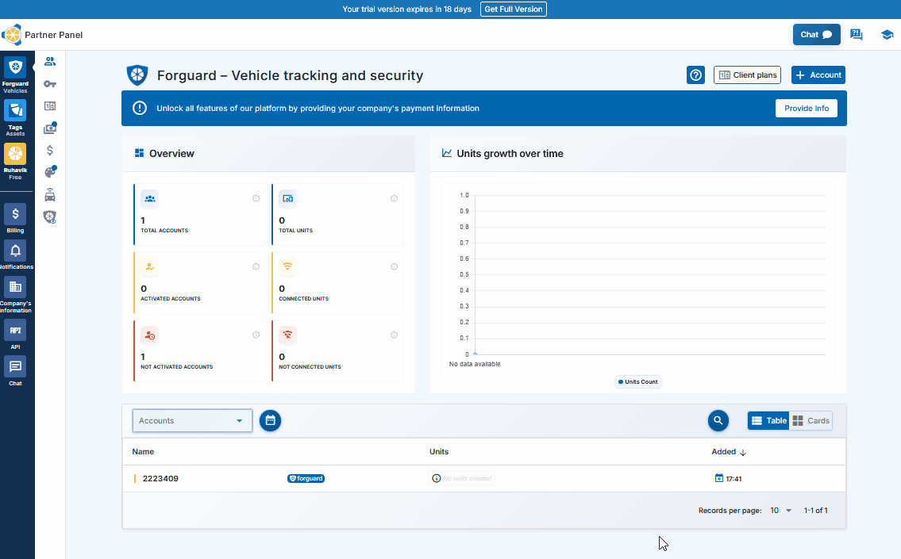Go to Company's Information section

pos(15,287)
